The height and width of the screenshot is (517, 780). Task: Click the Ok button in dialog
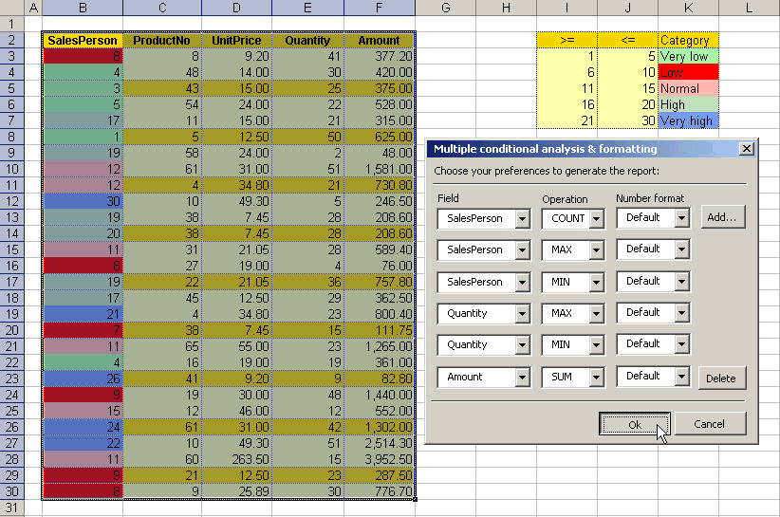coord(634,424)
